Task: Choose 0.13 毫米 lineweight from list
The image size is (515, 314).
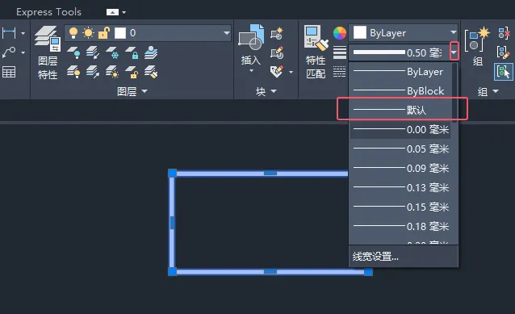Action: point(400,187)
